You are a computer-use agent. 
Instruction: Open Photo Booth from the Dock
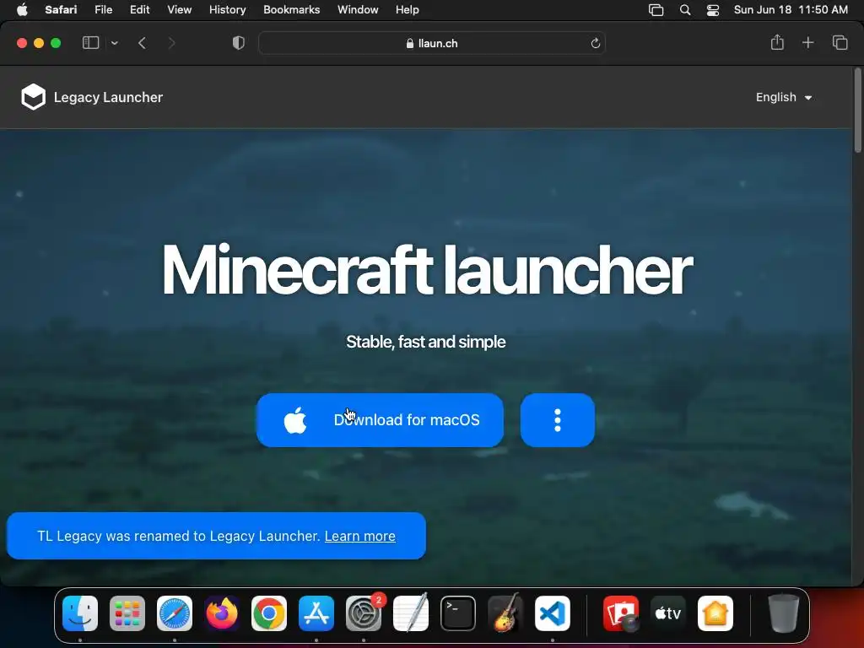[x=621, y=613]
